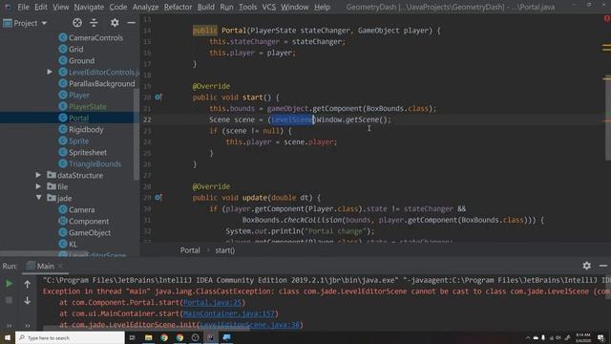Image resolution: width=611 pixels, height=344 pixels.
Task: Collapse the jade folder
Action: click(x=38, y=198)
